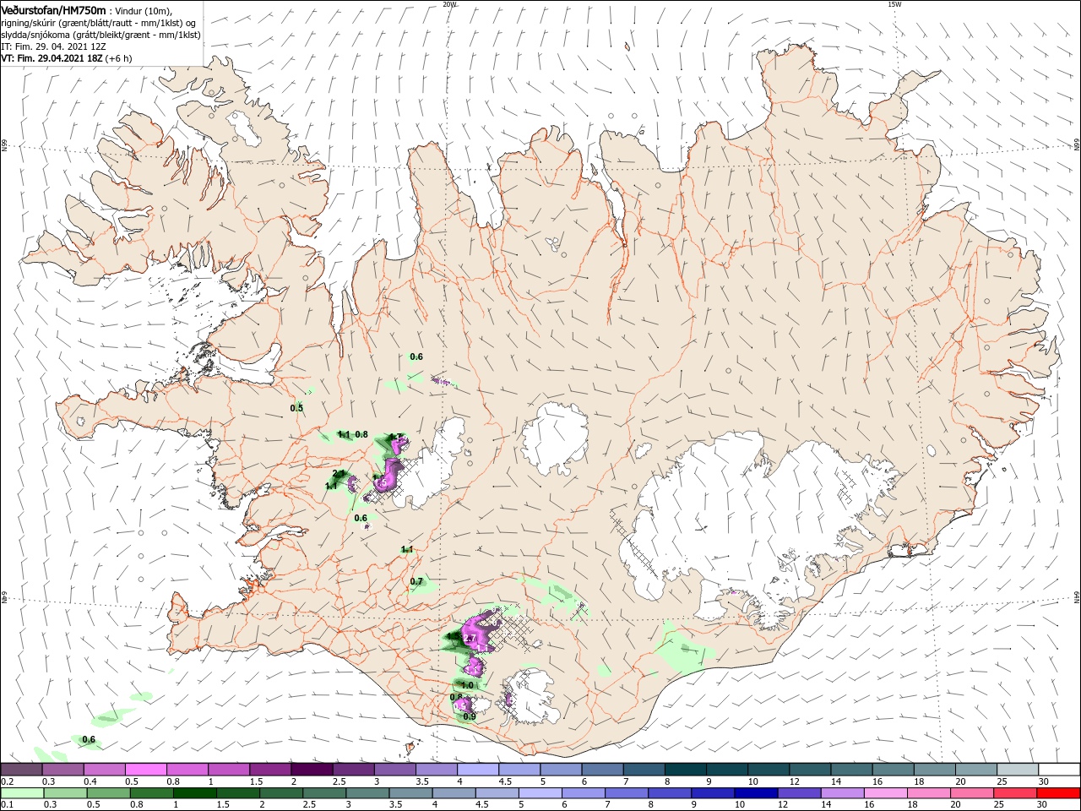Click the Veðurstofan/HM750m title text
This screenshot has width=1081, height=811.
53,9
